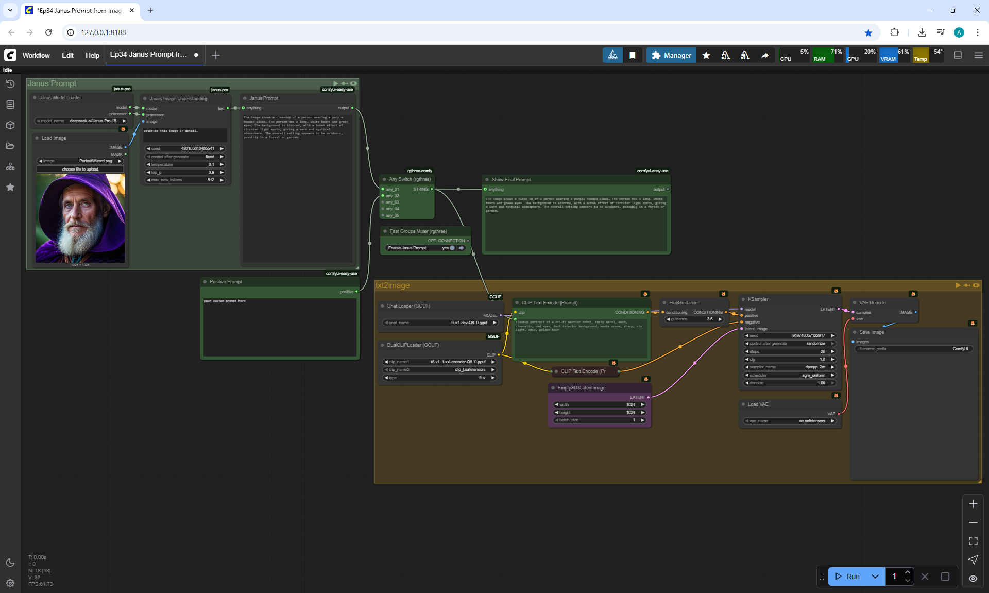Open the queue history sidebar icon
Viewport: 989px width, 593px height.
10,84
